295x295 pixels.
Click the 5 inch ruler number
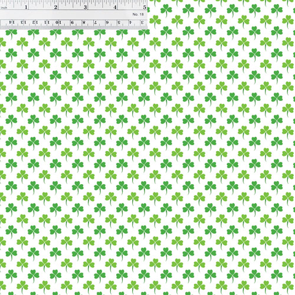click(145, 7)
